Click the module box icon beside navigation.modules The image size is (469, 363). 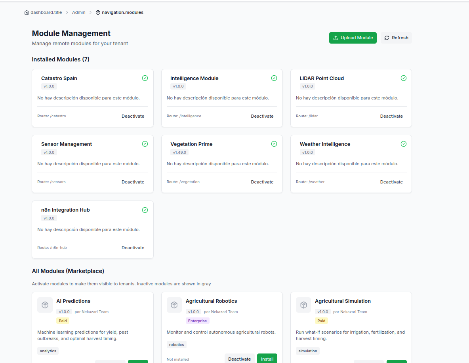[x=97, y=12]
